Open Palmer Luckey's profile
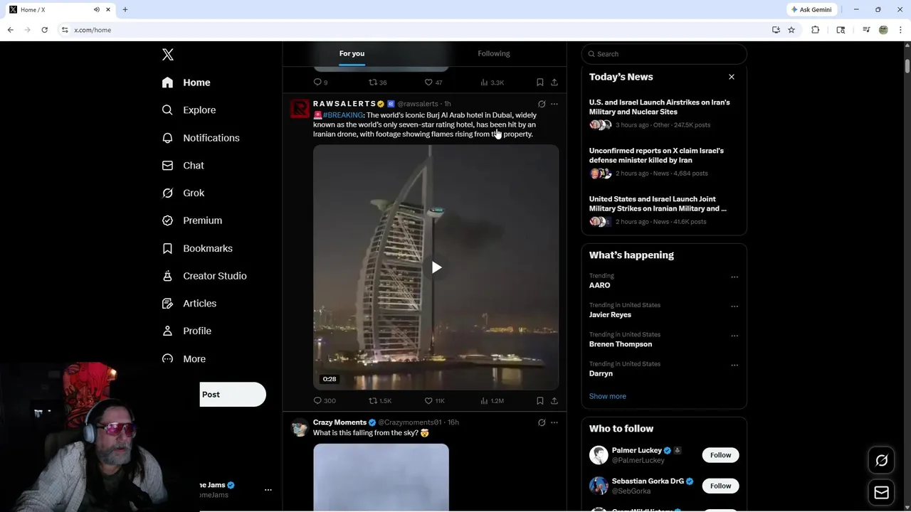 pos(637,450)
